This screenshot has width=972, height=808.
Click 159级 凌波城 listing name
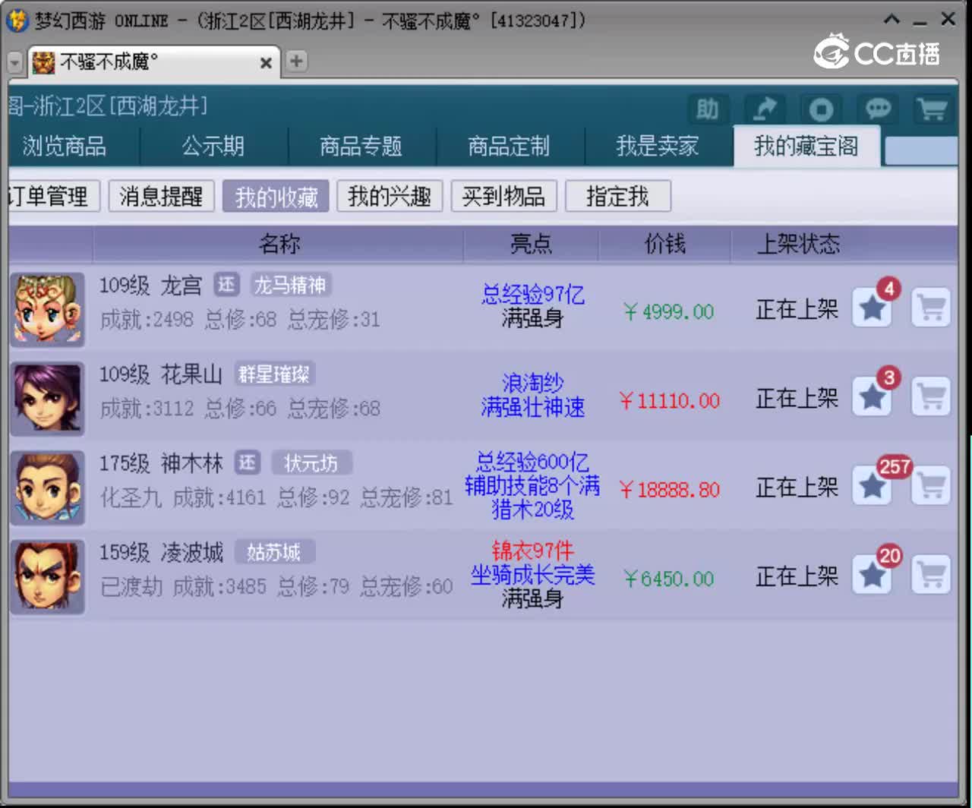tap(161, 552)
